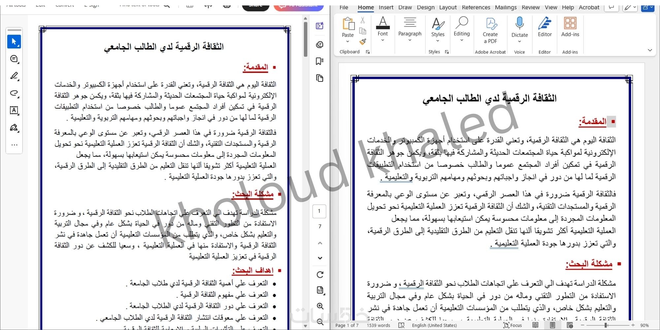
Task: Open zoom dialog via the 90% label
Action: [644, 325]
